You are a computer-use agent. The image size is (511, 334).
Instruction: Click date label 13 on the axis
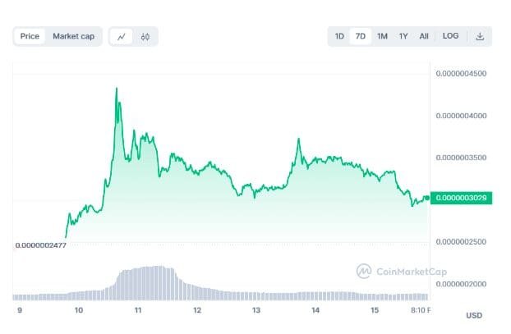tap(256, 310)
